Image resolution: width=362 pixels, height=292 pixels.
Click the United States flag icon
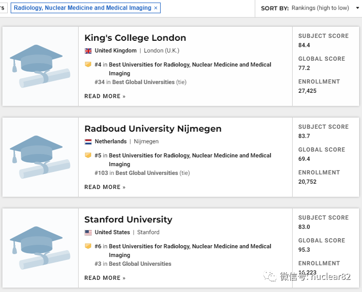tap(88, 232)
